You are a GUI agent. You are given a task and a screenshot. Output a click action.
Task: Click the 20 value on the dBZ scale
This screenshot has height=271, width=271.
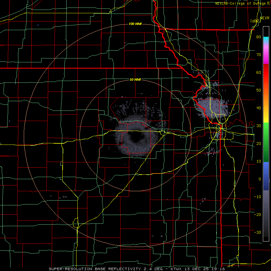coord(259,143)
